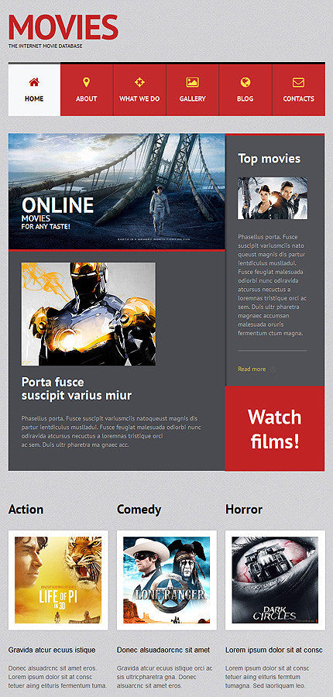The height and width of the screenshot is (697, 333).
Task: Follow the Read more link
Action: 252,369
